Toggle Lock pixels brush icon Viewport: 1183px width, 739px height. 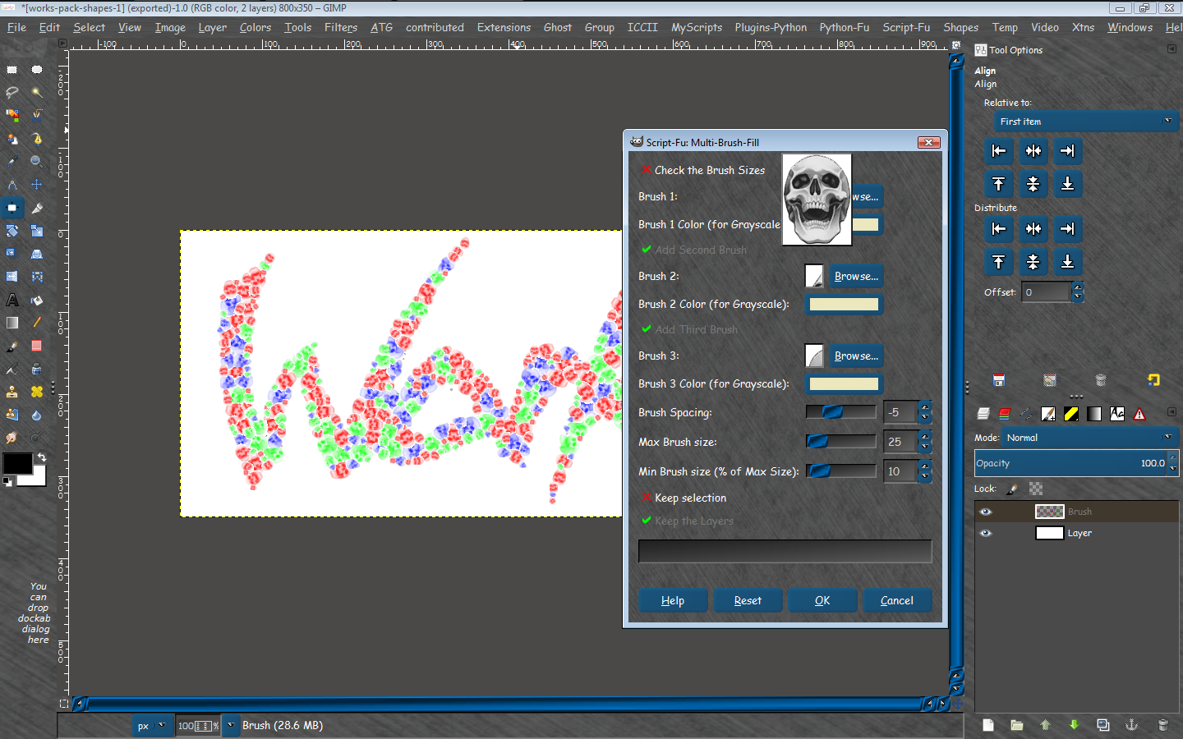click(1013, 489)
